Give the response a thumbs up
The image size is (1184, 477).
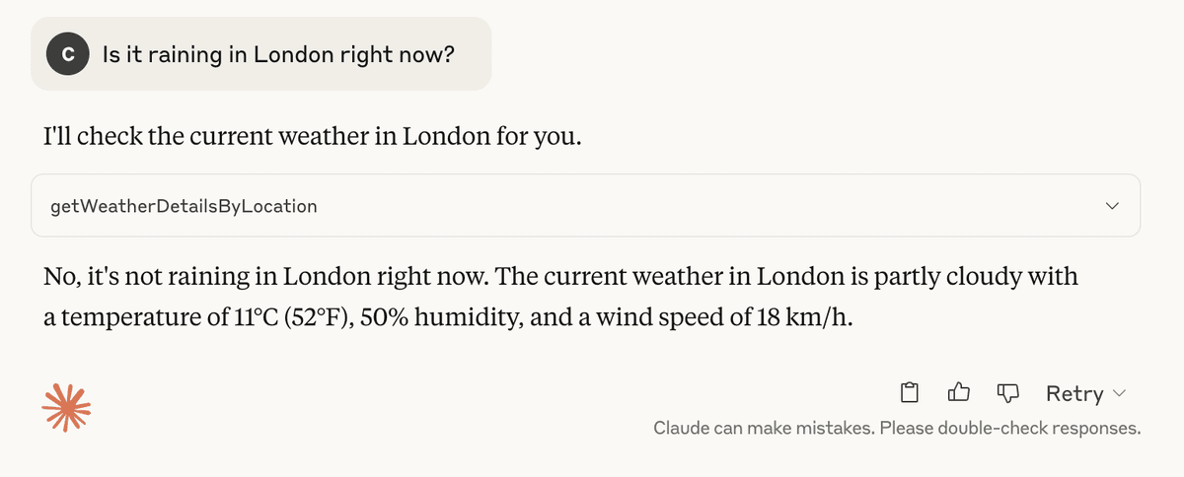point(958,393)
